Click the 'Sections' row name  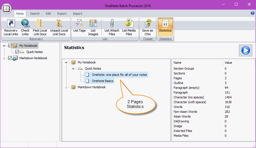pyautogui.click(x=179, y=73)
